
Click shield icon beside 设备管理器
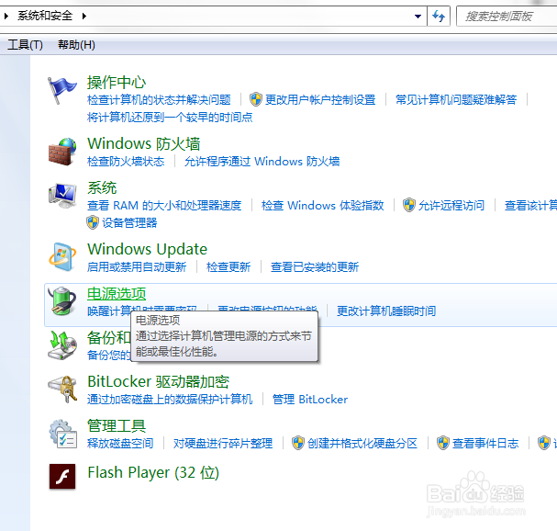pos(93,222)
